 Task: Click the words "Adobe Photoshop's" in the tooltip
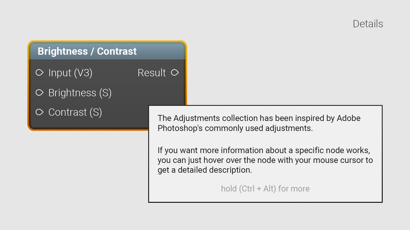pos(184,129)
